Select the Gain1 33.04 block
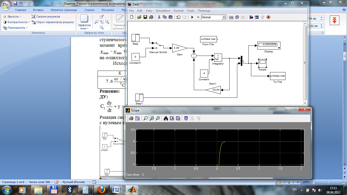Viewport: 347px width, 195px height. tap(213, 90)
